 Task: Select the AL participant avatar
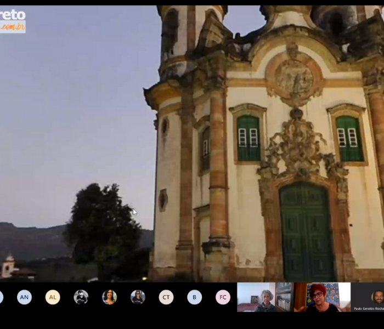point(53,297)
